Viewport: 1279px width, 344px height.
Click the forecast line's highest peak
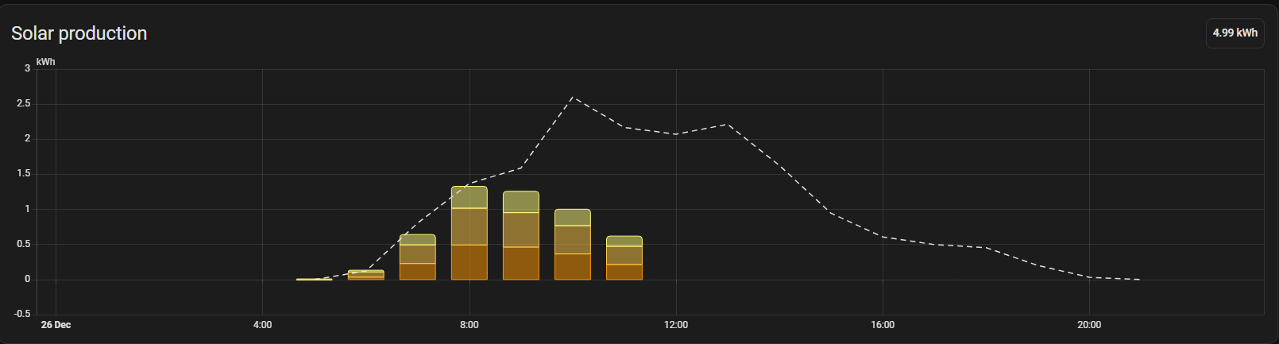point(573,98)
